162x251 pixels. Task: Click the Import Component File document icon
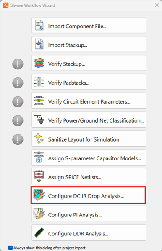click(39, 25)
